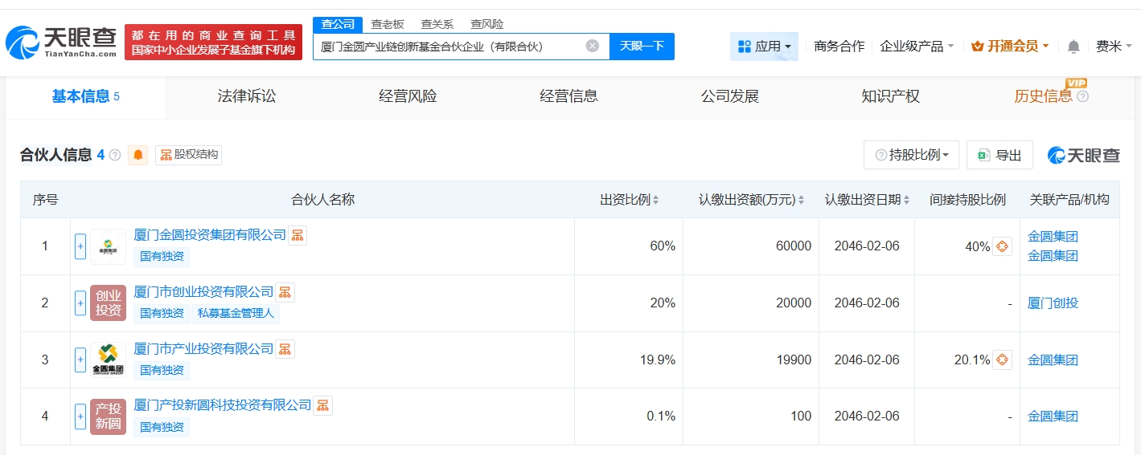Expand row 1 with the plus button
This screenshot has width=1141, height=455.
pos(80,246)
